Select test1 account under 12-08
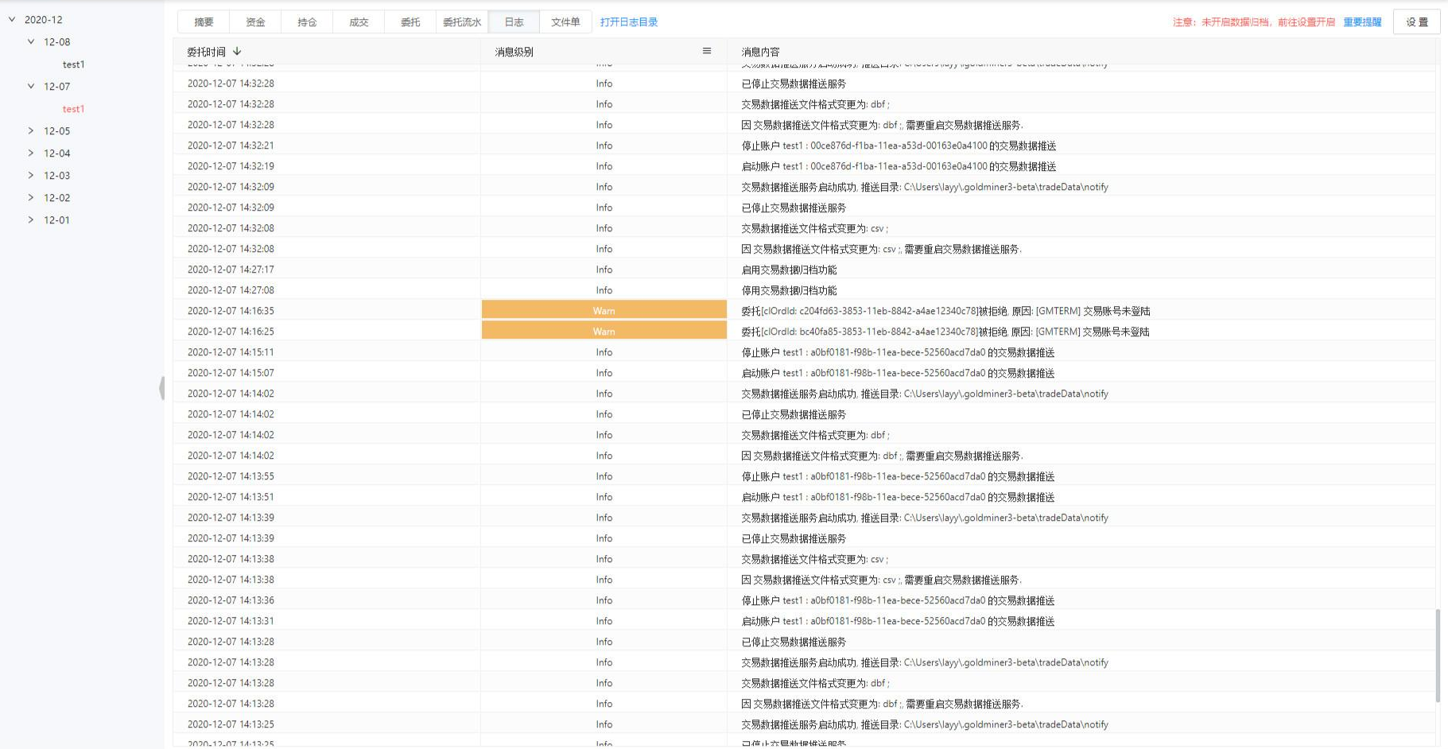Image resolution: width=1448 pixels, height=749 pixels. (73, 64)
